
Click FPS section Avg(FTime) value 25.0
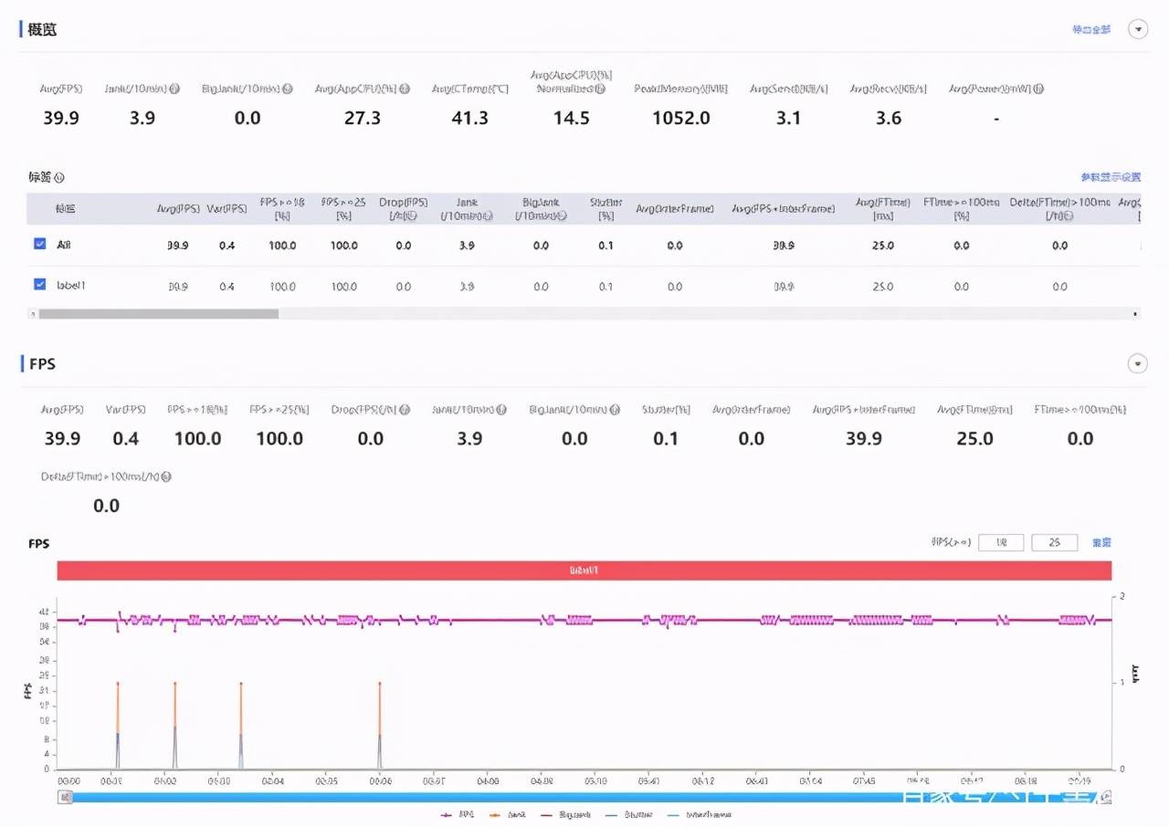click(974, 439)
